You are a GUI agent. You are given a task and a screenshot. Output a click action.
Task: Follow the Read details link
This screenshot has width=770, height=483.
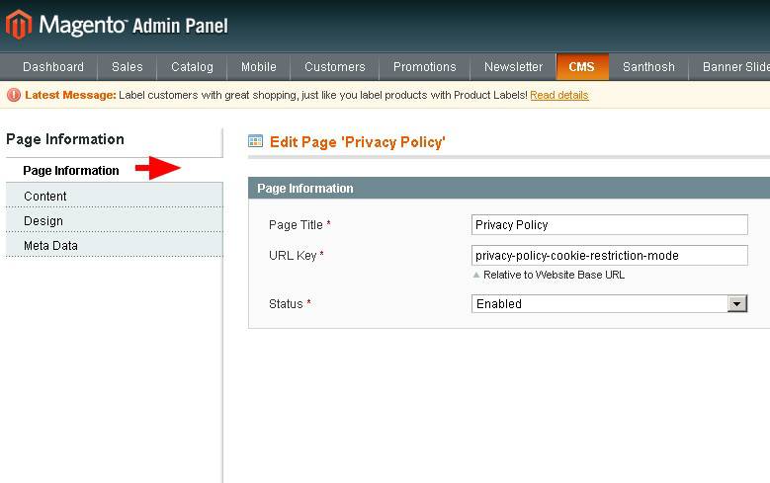pos(558,96)
